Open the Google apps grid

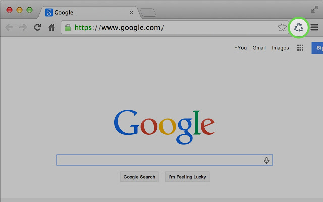click(x=300, y=48)
